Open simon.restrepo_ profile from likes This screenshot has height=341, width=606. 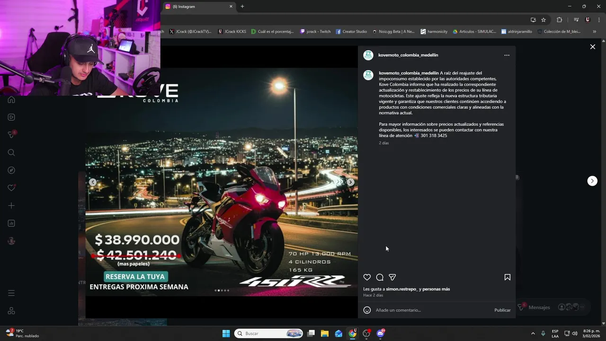click(x=402, y=289)
